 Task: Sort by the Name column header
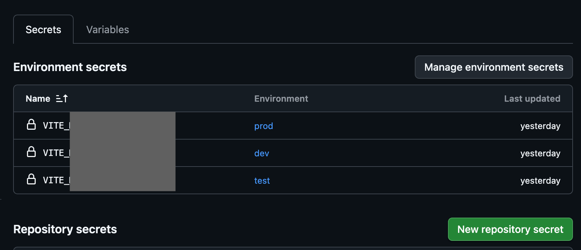tap(38, 98)
